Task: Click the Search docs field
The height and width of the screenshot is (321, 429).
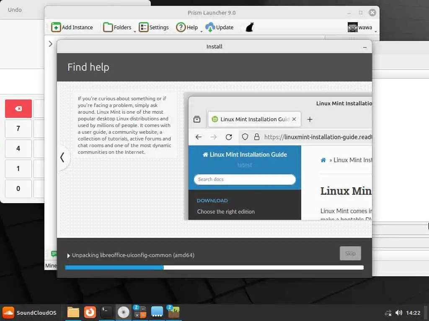Action: (x=245, y=179)
